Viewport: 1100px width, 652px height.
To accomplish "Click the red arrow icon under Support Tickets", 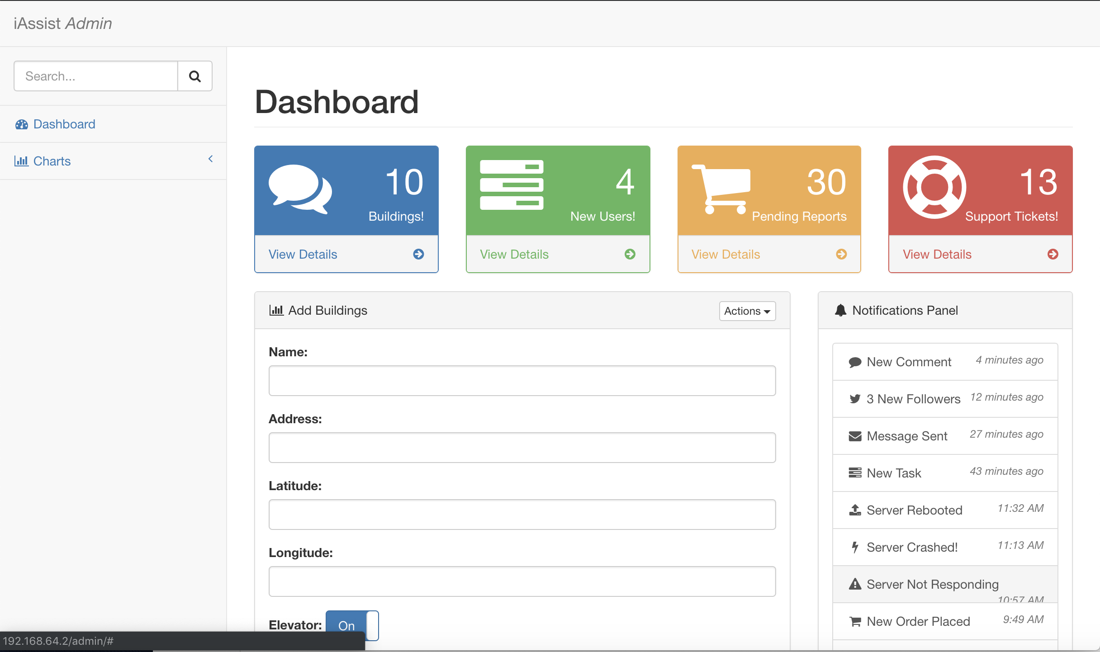I will pos(1053,254).
